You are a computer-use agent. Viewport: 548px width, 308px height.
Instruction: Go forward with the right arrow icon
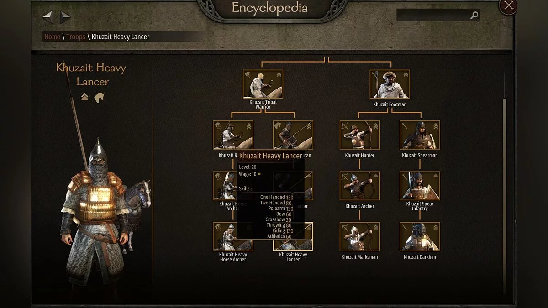pos(65,17)
